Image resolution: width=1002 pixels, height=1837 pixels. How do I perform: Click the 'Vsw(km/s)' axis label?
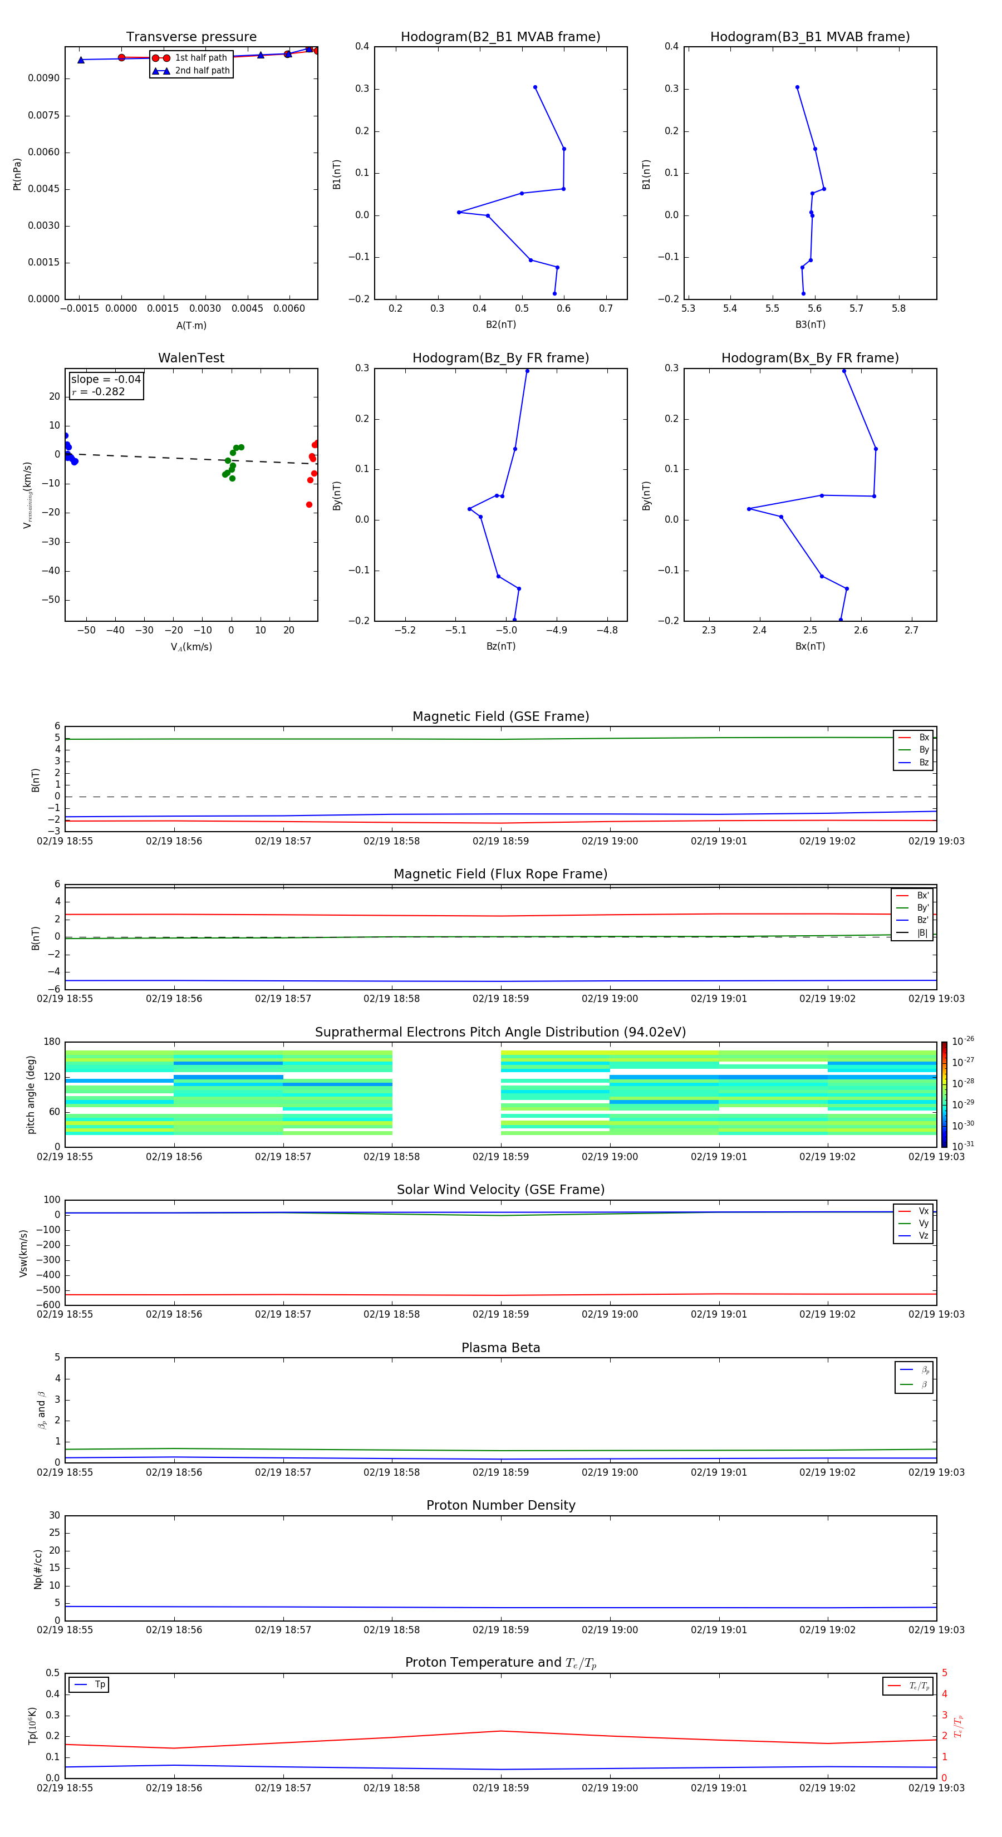click(x=23, y=1253)
